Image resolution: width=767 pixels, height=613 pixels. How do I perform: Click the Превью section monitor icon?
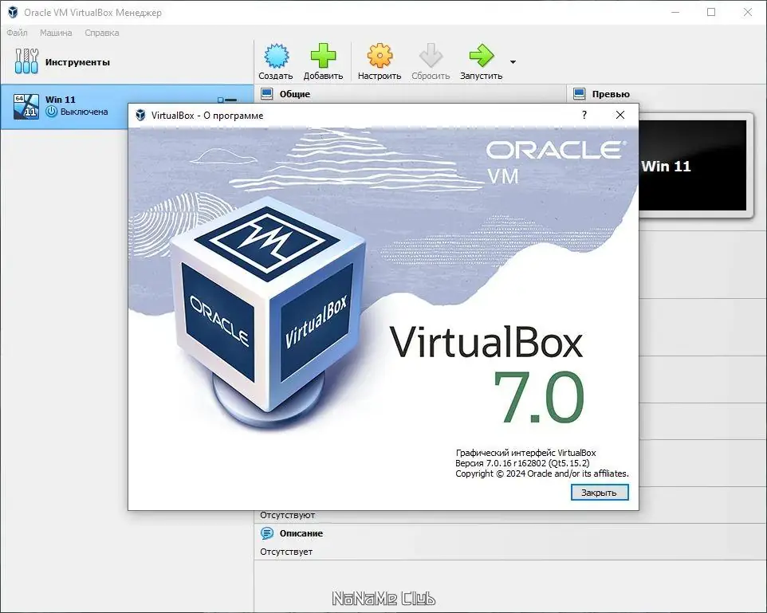579,93
